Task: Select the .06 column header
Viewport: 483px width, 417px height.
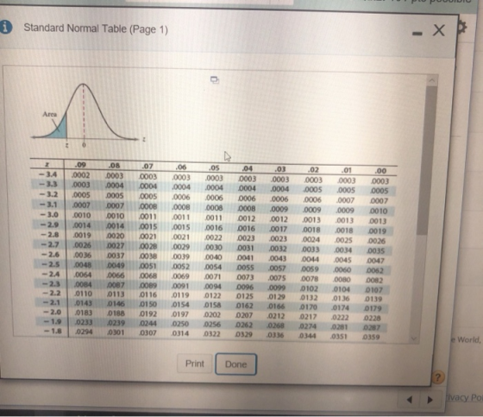Action: click(x=181, y=167)
